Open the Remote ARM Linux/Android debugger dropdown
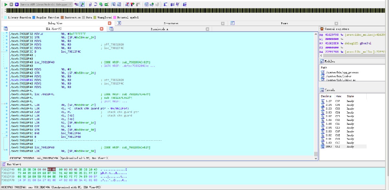Viewport: 389px width, 190px height. pos(46,5)
